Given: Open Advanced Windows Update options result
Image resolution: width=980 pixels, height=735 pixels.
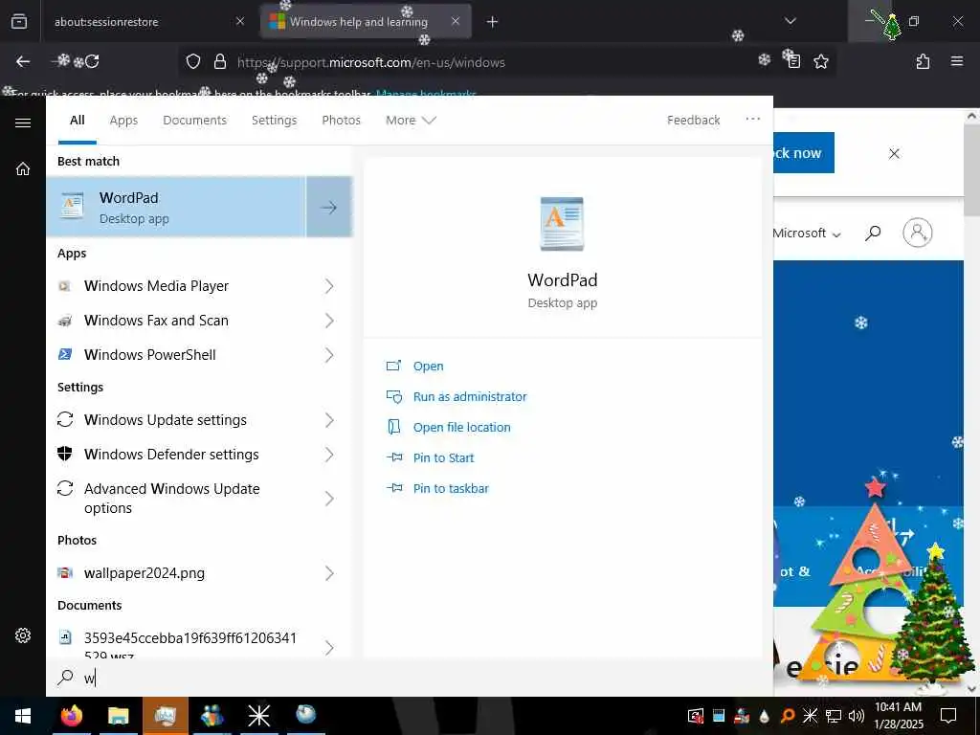Looking at the screenshot, I should click(x=172, y=498).
